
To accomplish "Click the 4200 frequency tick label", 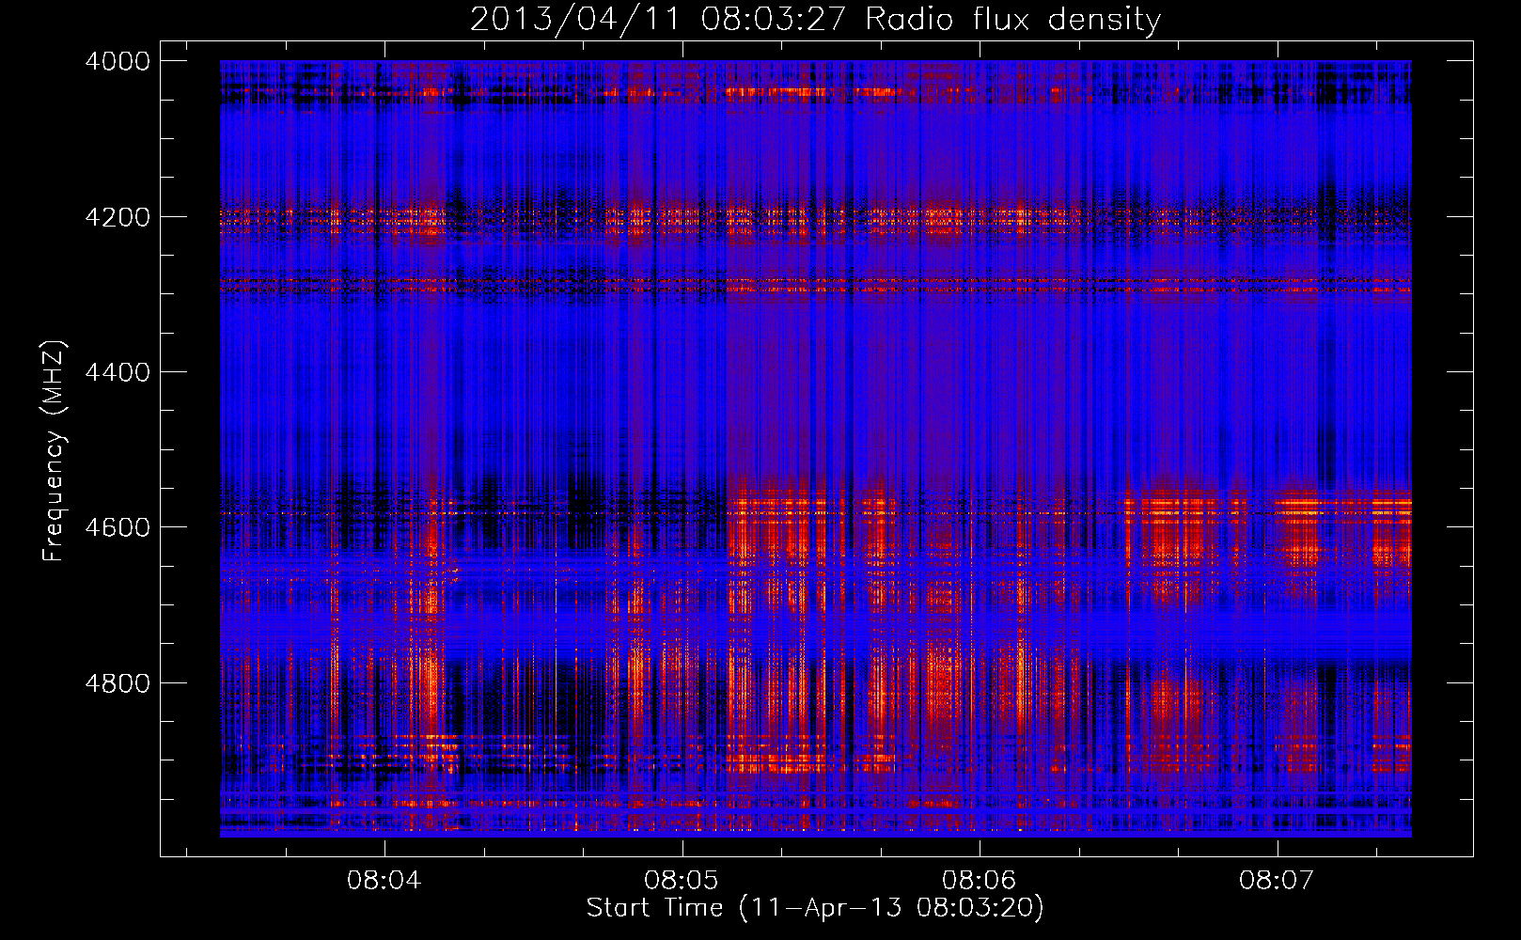I will point(118,217).
